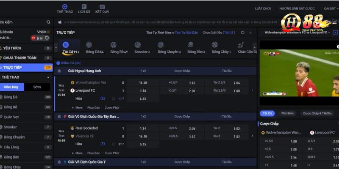
Task: Open Cài Đặt settings dropdown
Action: [331, 8]
